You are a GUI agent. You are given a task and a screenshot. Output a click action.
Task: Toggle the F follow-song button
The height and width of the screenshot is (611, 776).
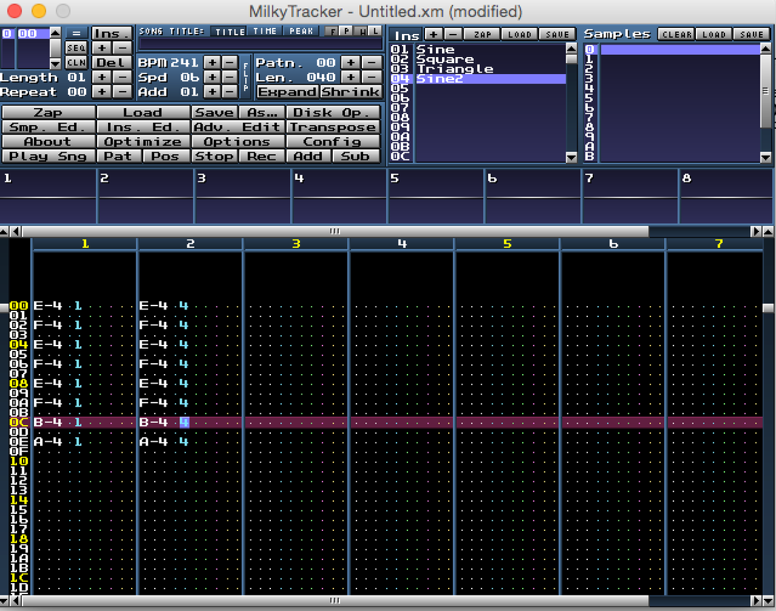333,31
